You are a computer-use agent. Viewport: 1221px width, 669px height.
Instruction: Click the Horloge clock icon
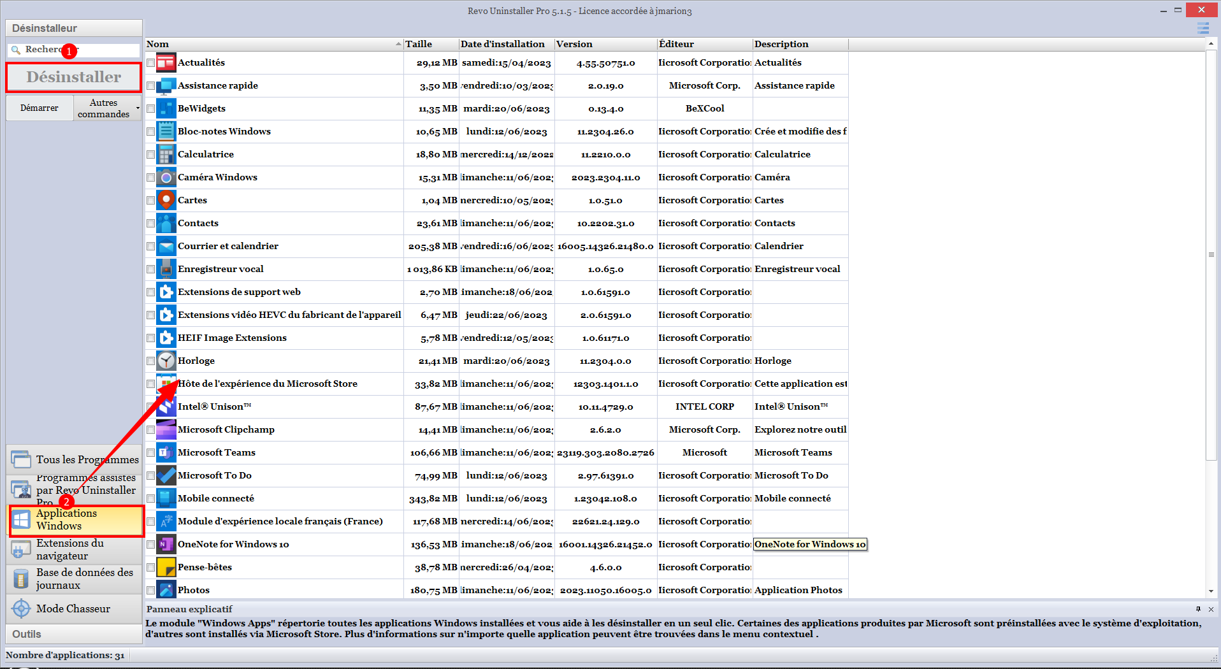[166, 361]
